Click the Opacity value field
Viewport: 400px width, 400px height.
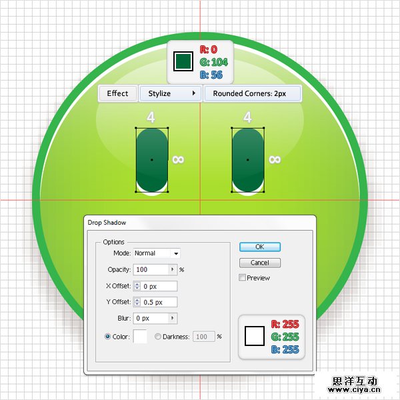[151, 270]
